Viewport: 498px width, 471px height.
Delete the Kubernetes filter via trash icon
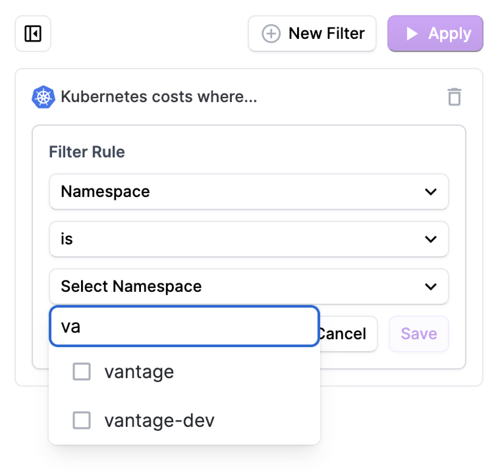tap(455, 97)
